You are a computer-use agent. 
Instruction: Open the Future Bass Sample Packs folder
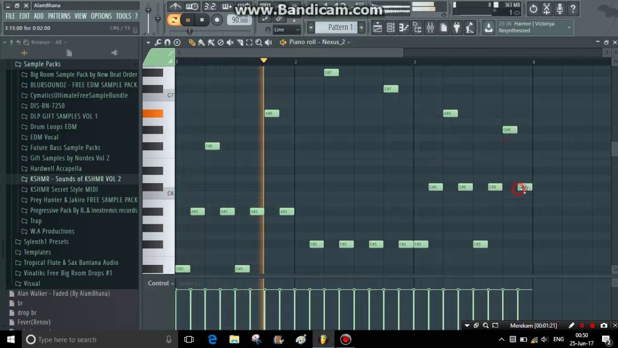[x=65, y=147]
